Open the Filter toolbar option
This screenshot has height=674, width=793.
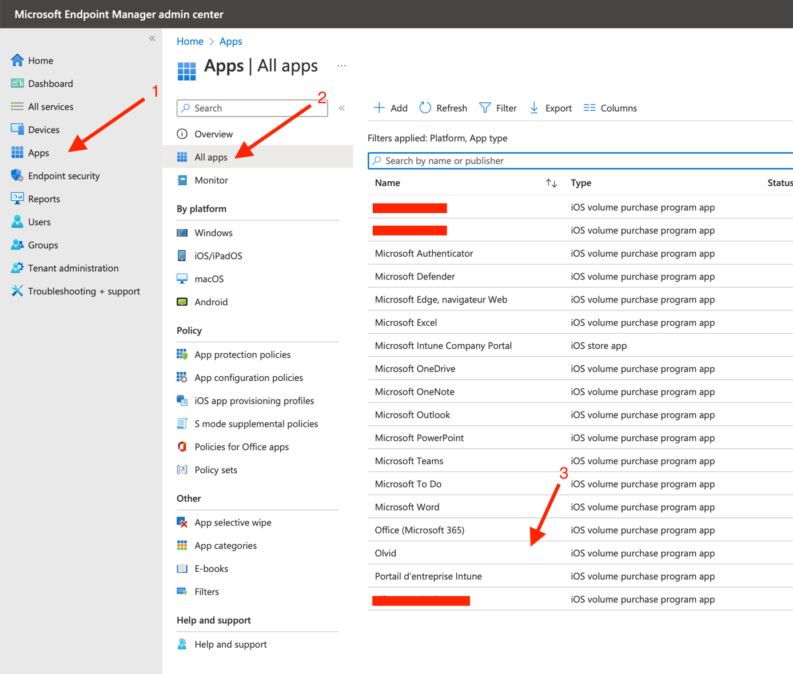(498, 108)
